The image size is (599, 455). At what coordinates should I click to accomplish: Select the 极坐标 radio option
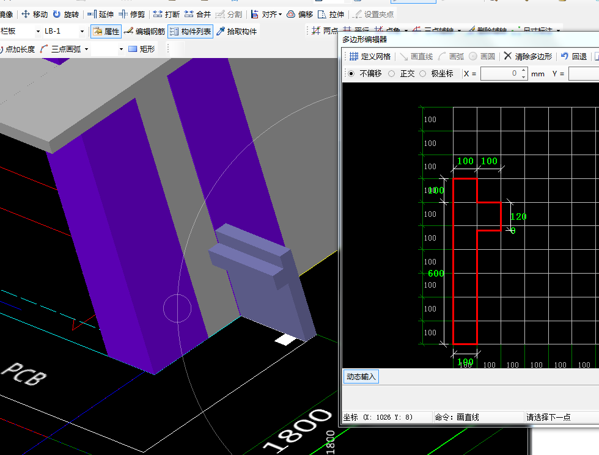(x=422, y=74)
